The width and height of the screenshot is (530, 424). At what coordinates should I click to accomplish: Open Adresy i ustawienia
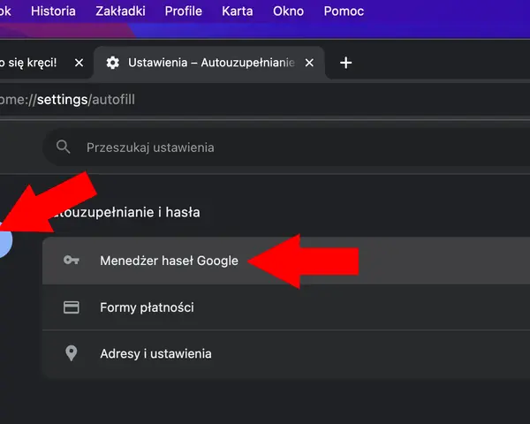[x=286, y=353]
